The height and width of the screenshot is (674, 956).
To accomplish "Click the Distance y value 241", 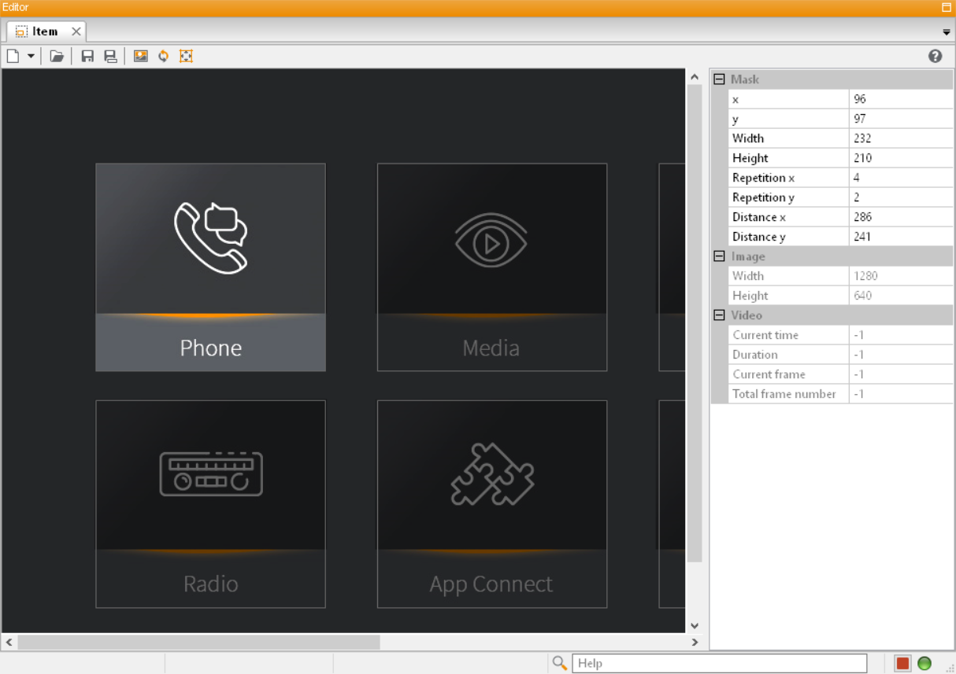I will coord(901,237).
